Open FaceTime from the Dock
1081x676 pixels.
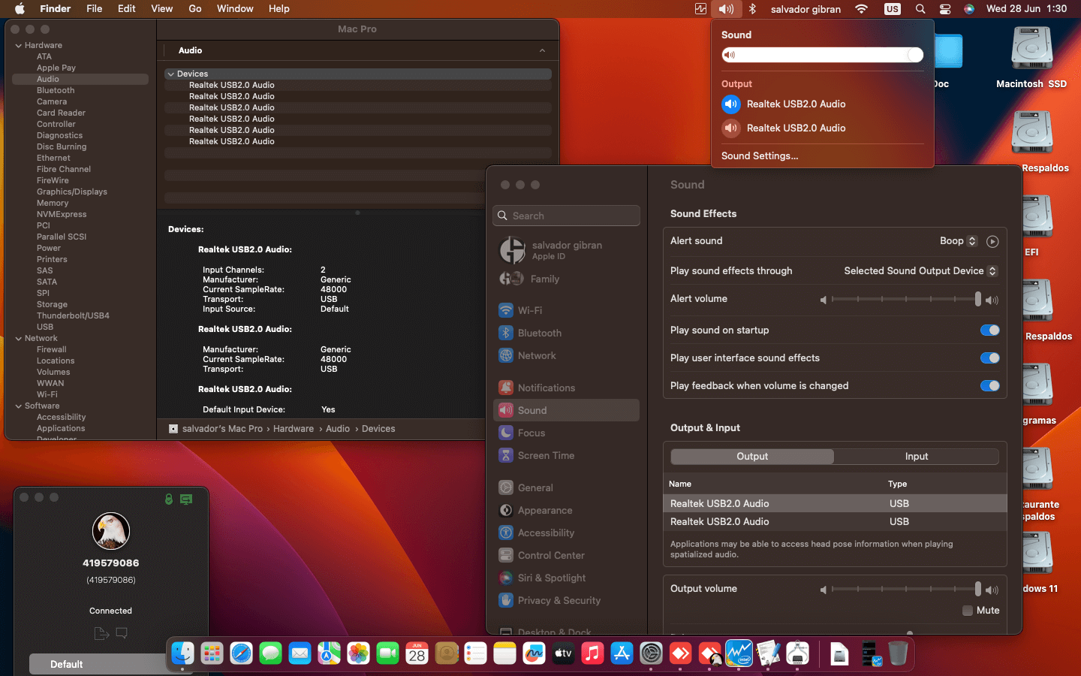point(387,653)
